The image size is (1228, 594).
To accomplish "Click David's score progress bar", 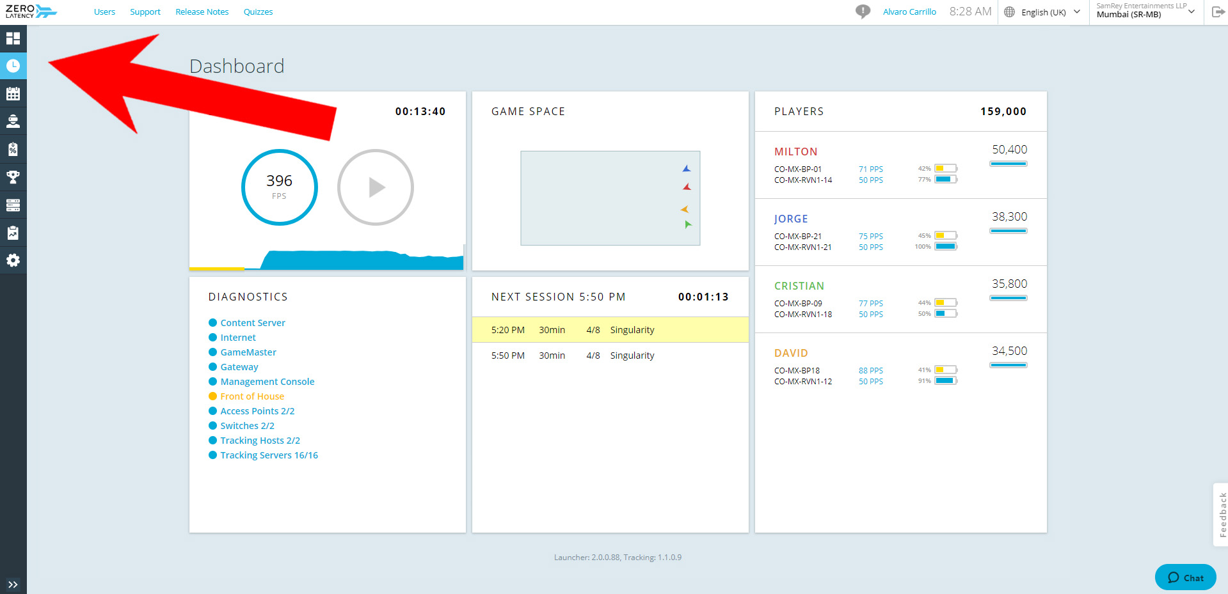I will coord(1009,365).
